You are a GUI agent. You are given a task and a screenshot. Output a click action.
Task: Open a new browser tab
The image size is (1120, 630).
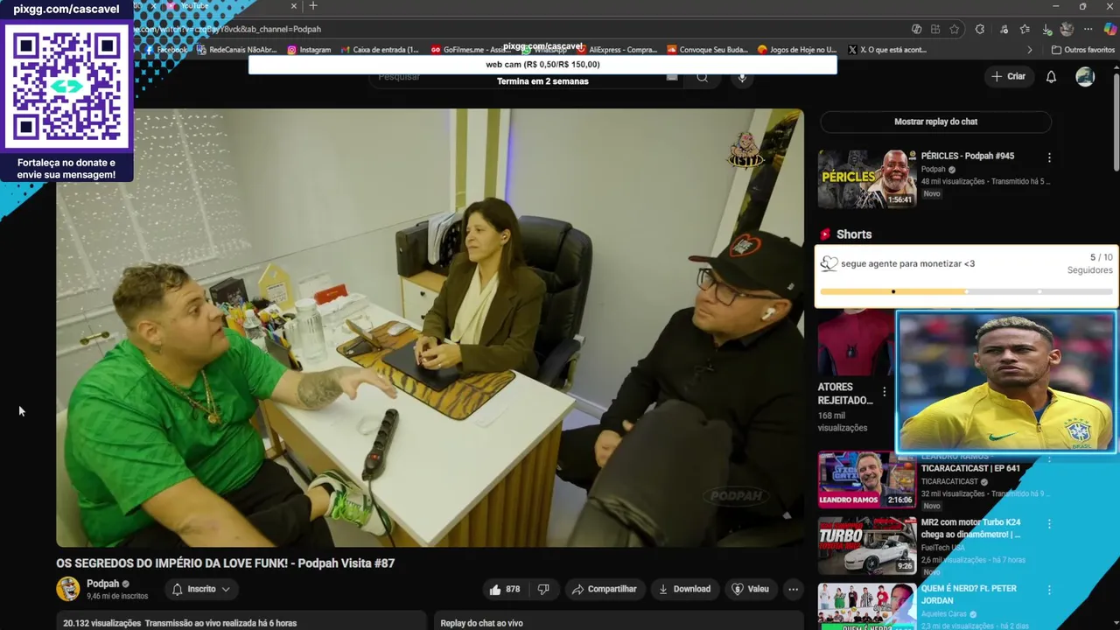(x=313, y=6)
